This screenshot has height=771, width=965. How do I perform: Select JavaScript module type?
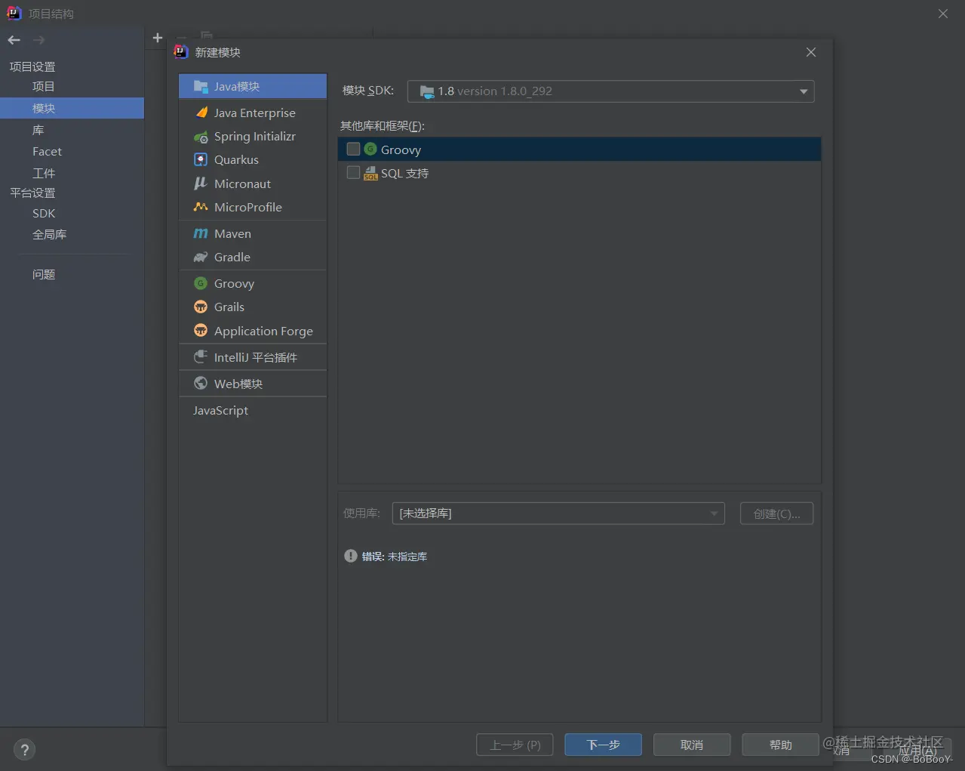[x=253, y=410]
